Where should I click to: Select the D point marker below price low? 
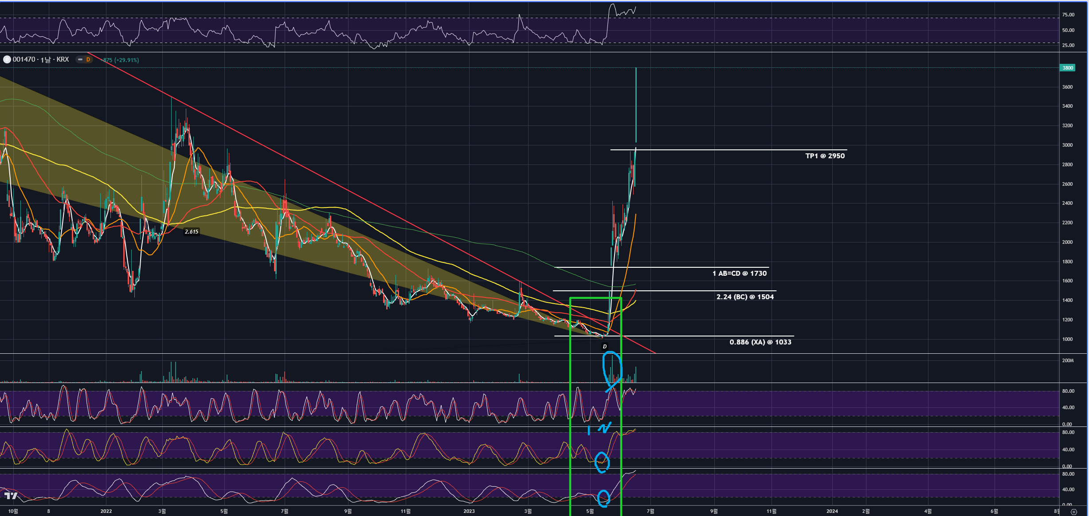(x=604, y=347)
